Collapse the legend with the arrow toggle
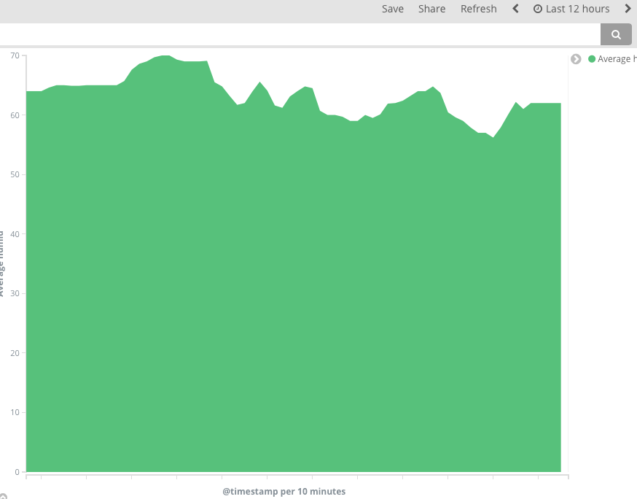637x499 pixels. [x=576, y=59]
